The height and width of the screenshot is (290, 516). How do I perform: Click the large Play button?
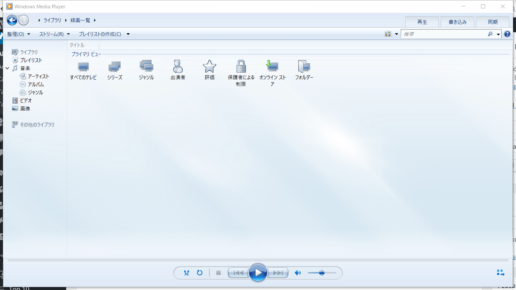coord(258,273)
